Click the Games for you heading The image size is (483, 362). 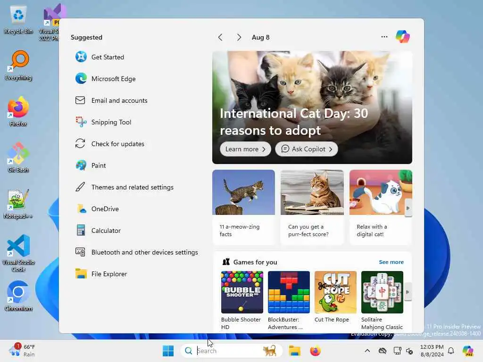coord(255,262)
